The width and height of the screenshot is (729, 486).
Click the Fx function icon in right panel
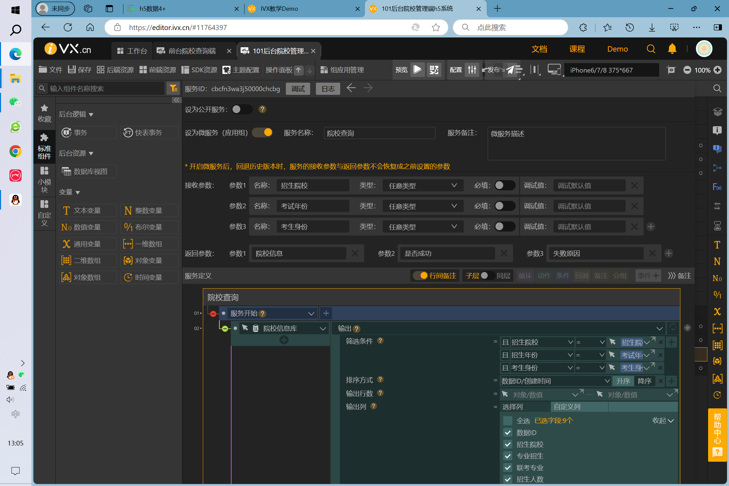pos(717,187)
